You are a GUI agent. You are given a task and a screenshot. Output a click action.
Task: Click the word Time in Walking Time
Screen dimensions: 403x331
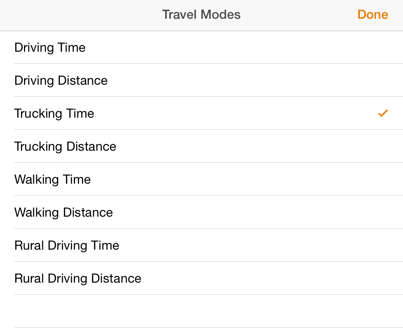click(77, 180)
